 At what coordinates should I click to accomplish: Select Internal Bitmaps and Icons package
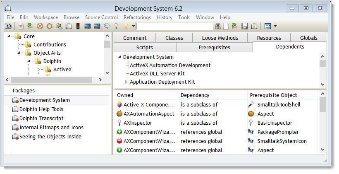click(51, 127)
